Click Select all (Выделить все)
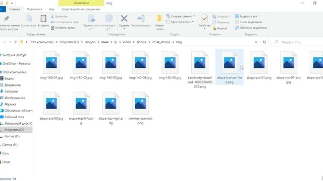Image resolution: width=323 pixels, height=181 pixels. (246, 16)
